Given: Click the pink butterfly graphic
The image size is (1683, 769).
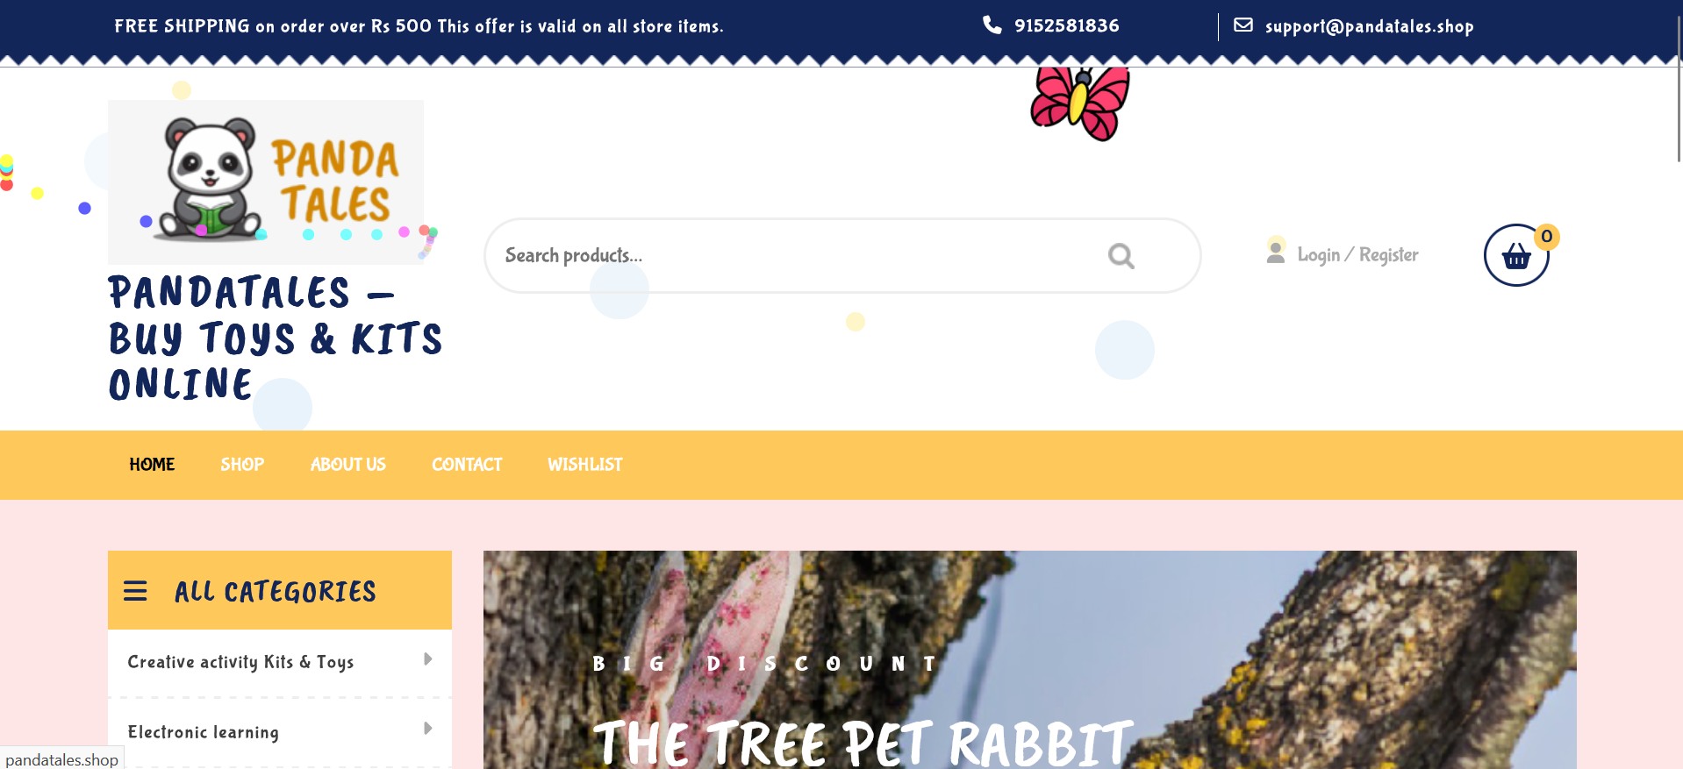Looking at the screenshot, I should [1080, 103].
